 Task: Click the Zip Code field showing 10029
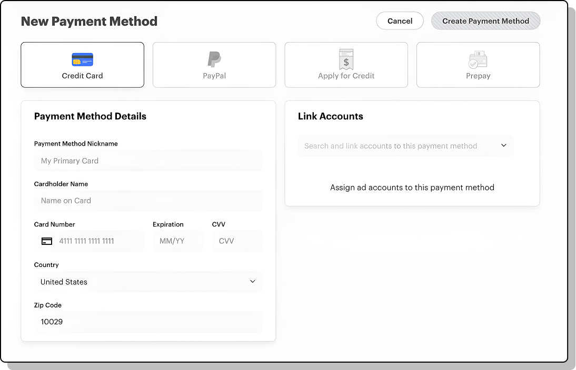[148, 322]
